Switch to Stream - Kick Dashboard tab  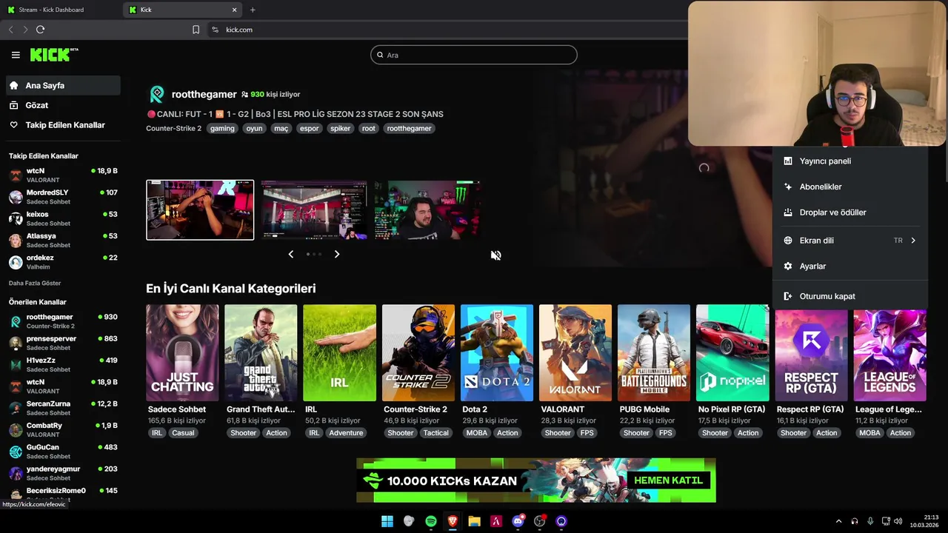click(61, 10)
